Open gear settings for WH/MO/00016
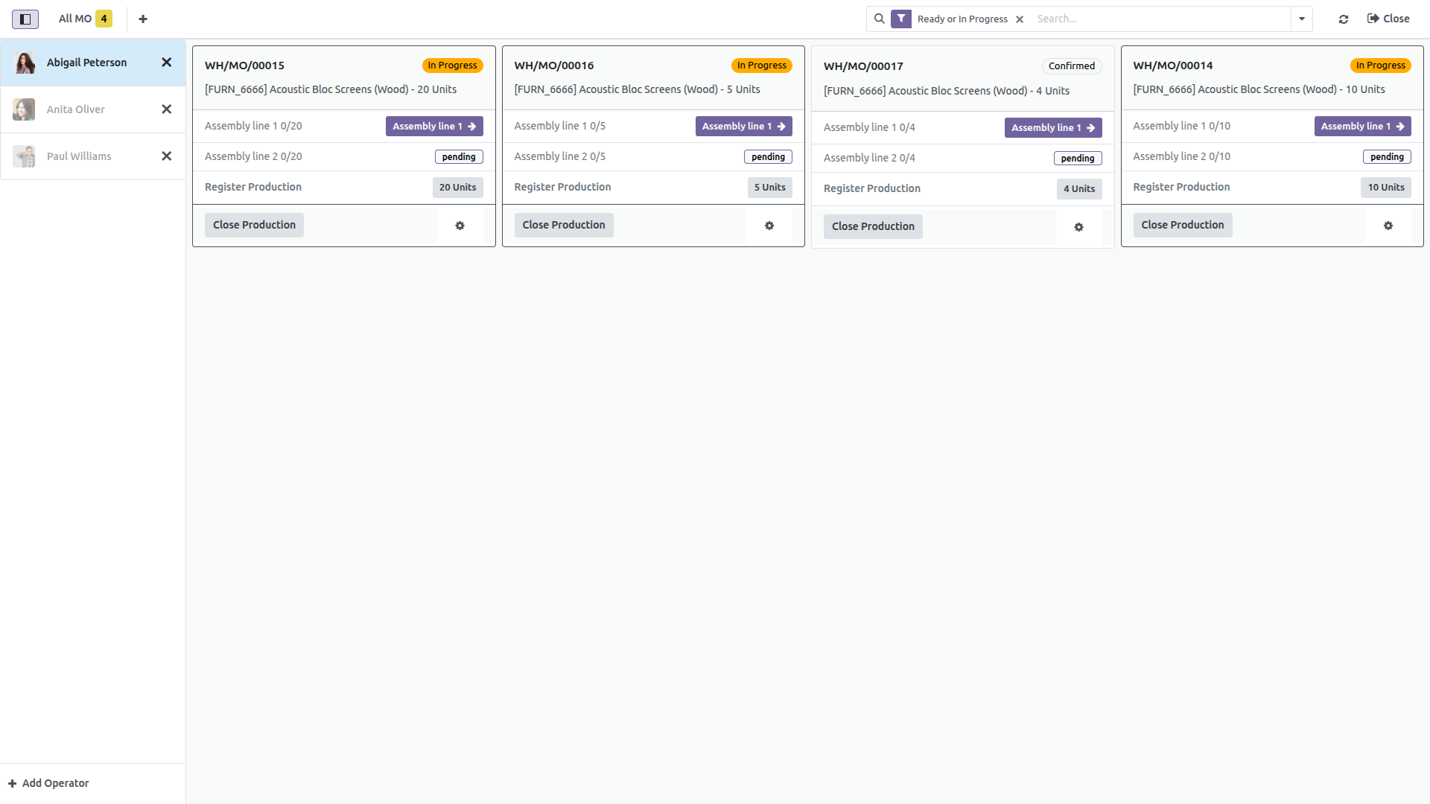This screenshot has height=804, width=1430. click(769, 226)
